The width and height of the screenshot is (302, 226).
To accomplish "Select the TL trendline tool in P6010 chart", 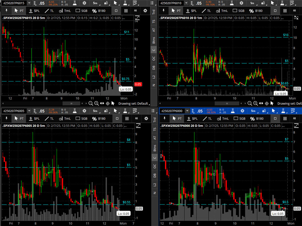I will 206,11.
